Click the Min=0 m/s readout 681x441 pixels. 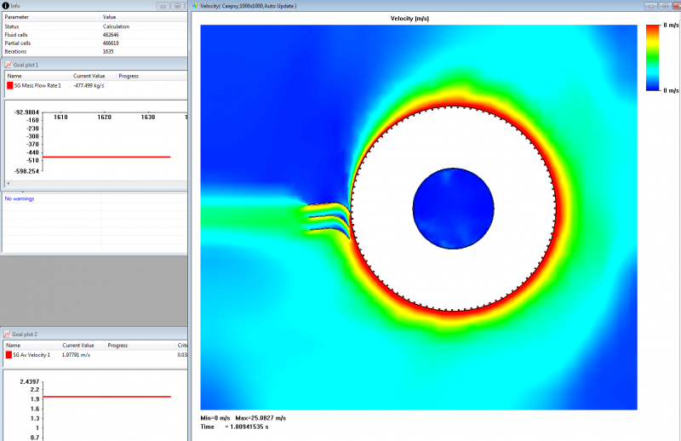pyautogui.click(x=215, y=418)
